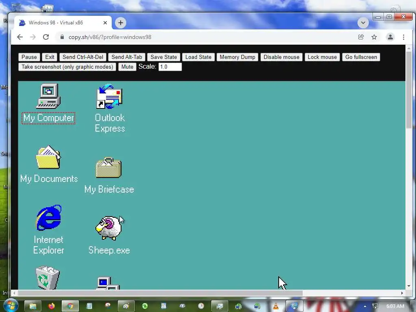Open the Recycle Bin icon
Screen dimensions: 416x312
pyautogui.click(x=48, y=278)
